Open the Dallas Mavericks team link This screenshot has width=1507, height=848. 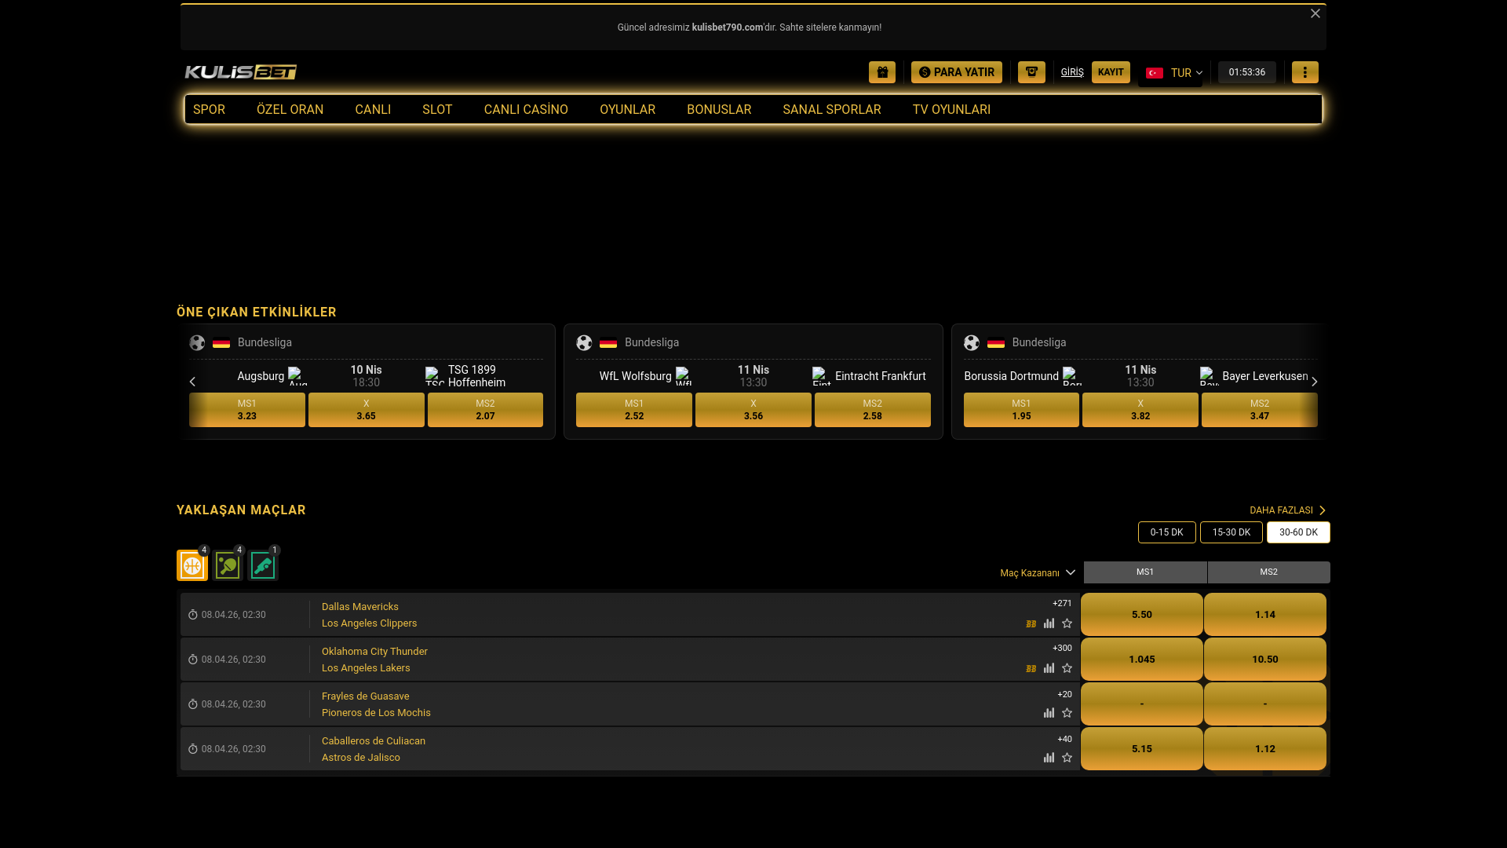[x=360, y=607]
